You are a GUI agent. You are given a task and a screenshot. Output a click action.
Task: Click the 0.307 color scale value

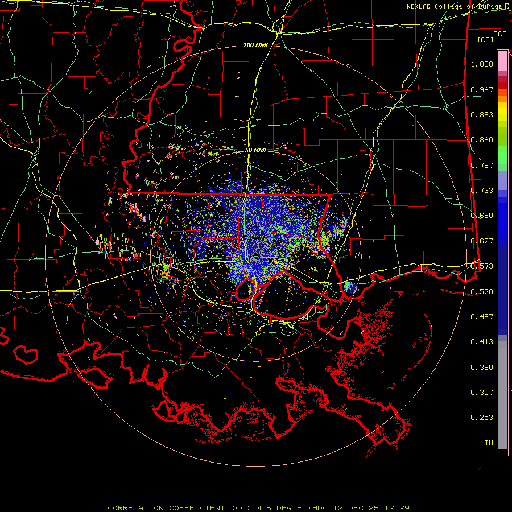point(482,393)
